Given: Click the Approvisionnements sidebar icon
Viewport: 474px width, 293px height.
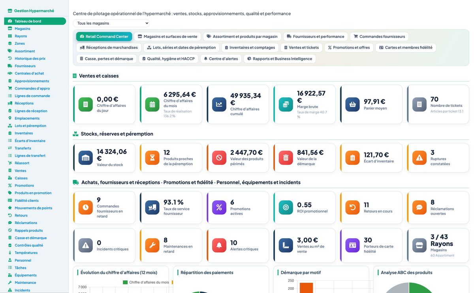Looking at the screenshot, I should (10, 81).
